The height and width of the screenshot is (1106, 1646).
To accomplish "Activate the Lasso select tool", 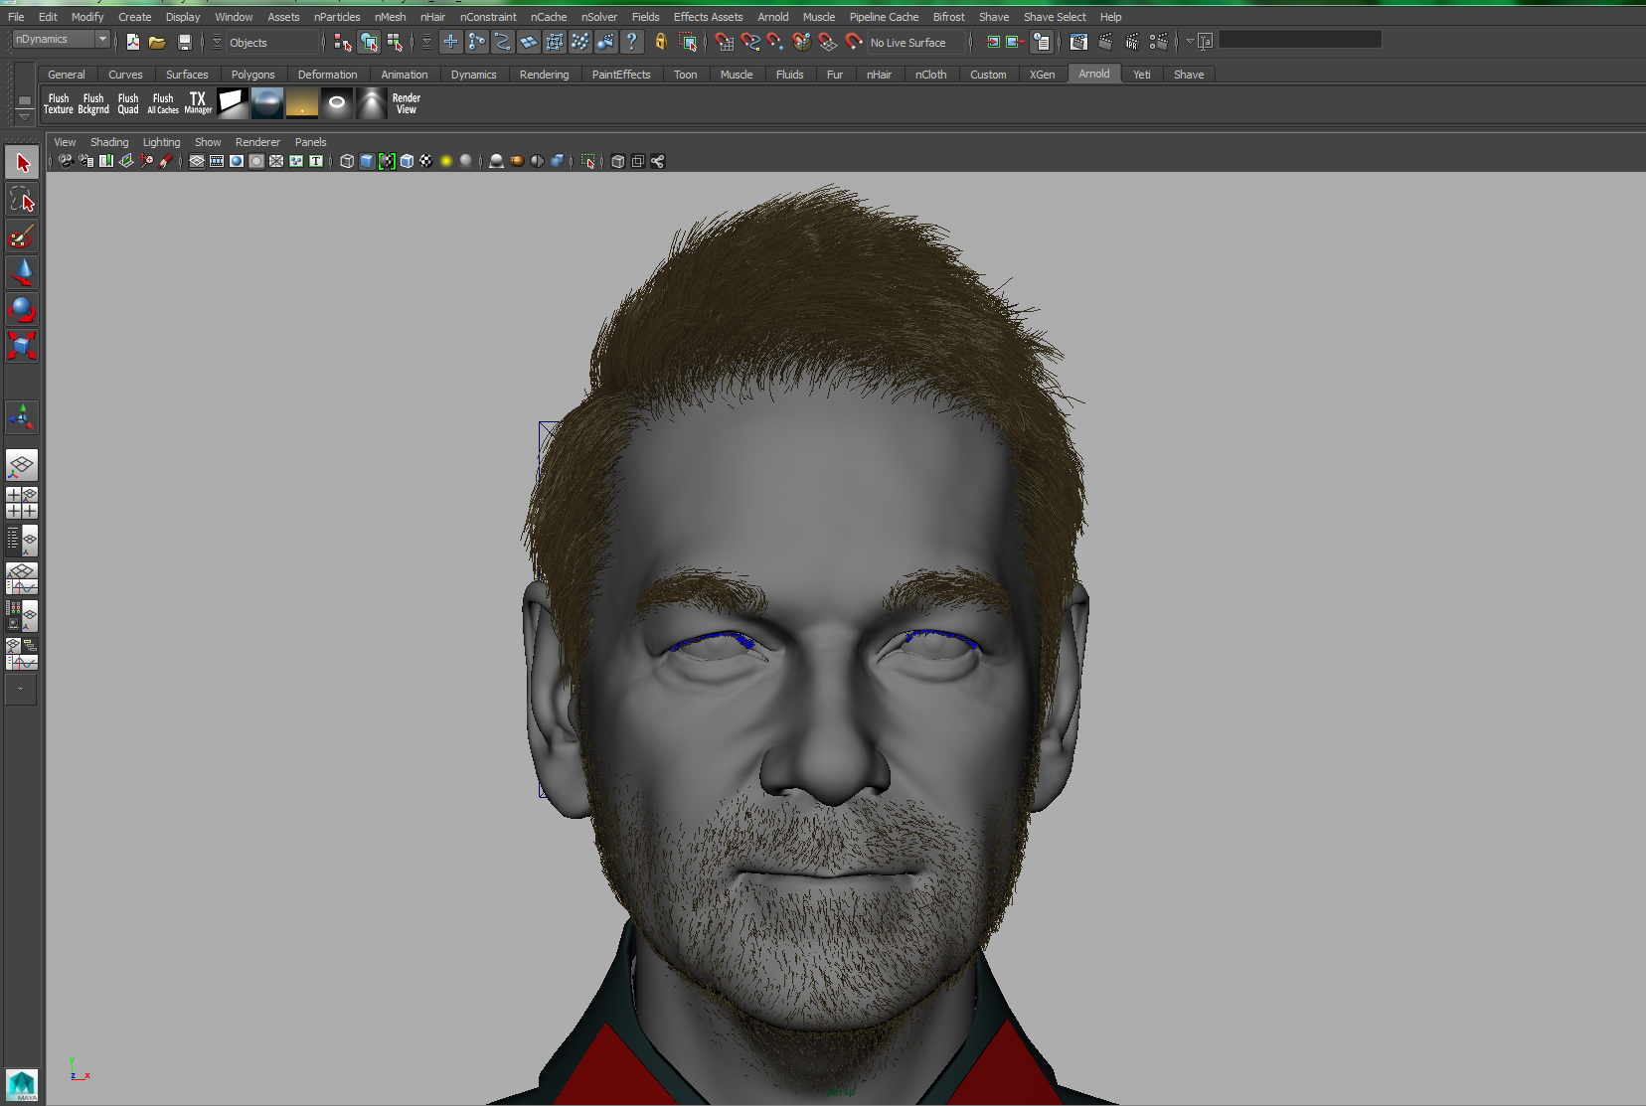I will click(22, 200).
